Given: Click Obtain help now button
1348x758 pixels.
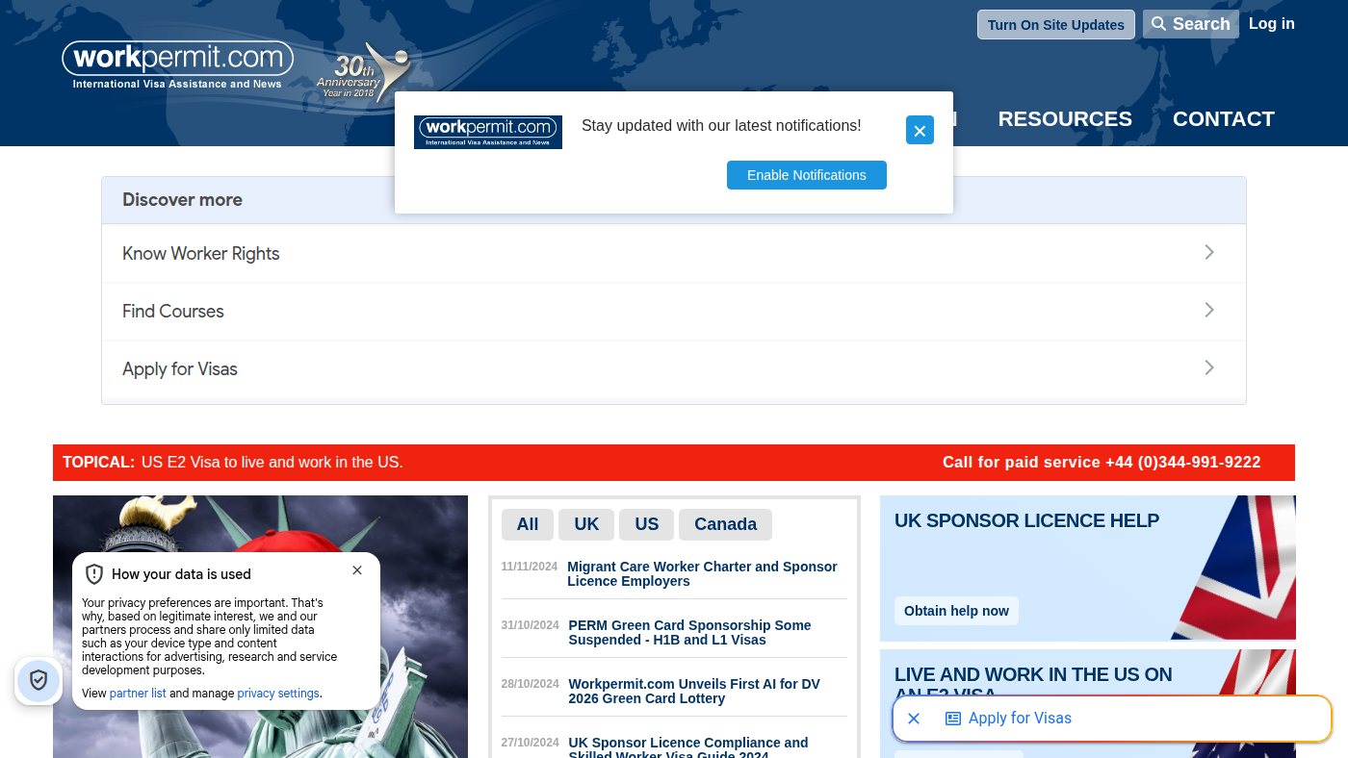Looking at the screenshot, I should click(956, 611).
